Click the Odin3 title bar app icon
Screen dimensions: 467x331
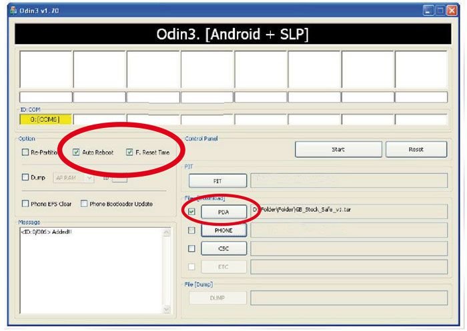pos(13,11)
